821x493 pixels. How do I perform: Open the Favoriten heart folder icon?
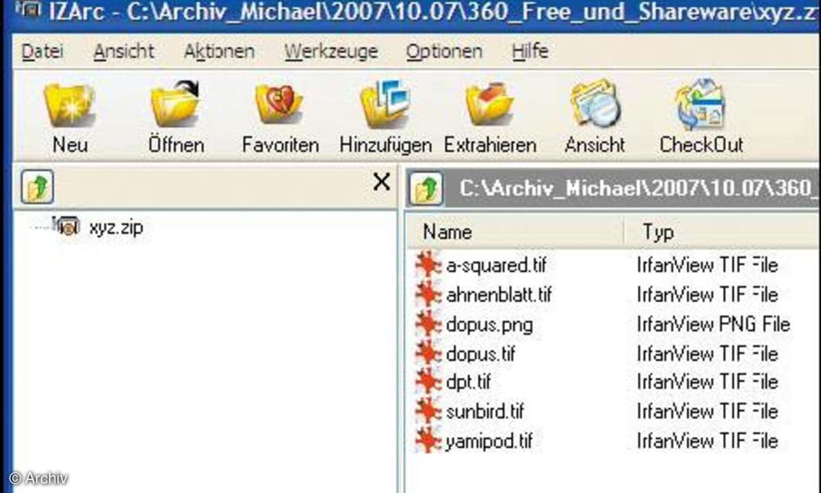[x=279, y=104]
